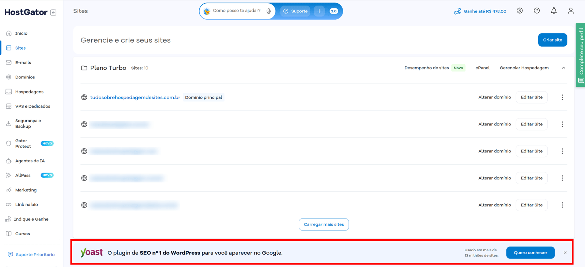Click Alterar domínio in fifth site row
The width and height of the screenshot is (585, 267).
pos(495,205)
